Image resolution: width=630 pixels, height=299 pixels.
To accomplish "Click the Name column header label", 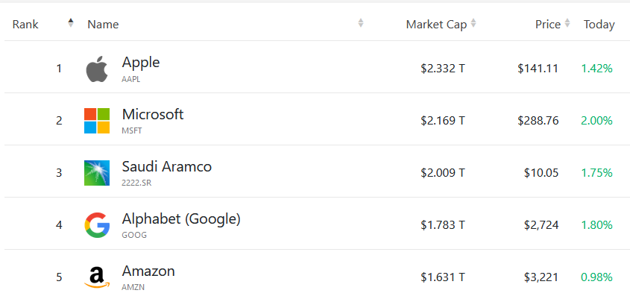I will click(x=103, y=25).
